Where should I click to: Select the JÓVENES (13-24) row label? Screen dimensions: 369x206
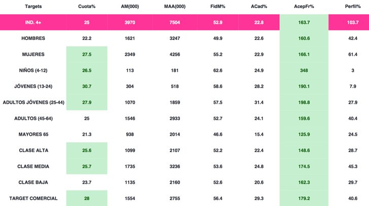[32, 87]
